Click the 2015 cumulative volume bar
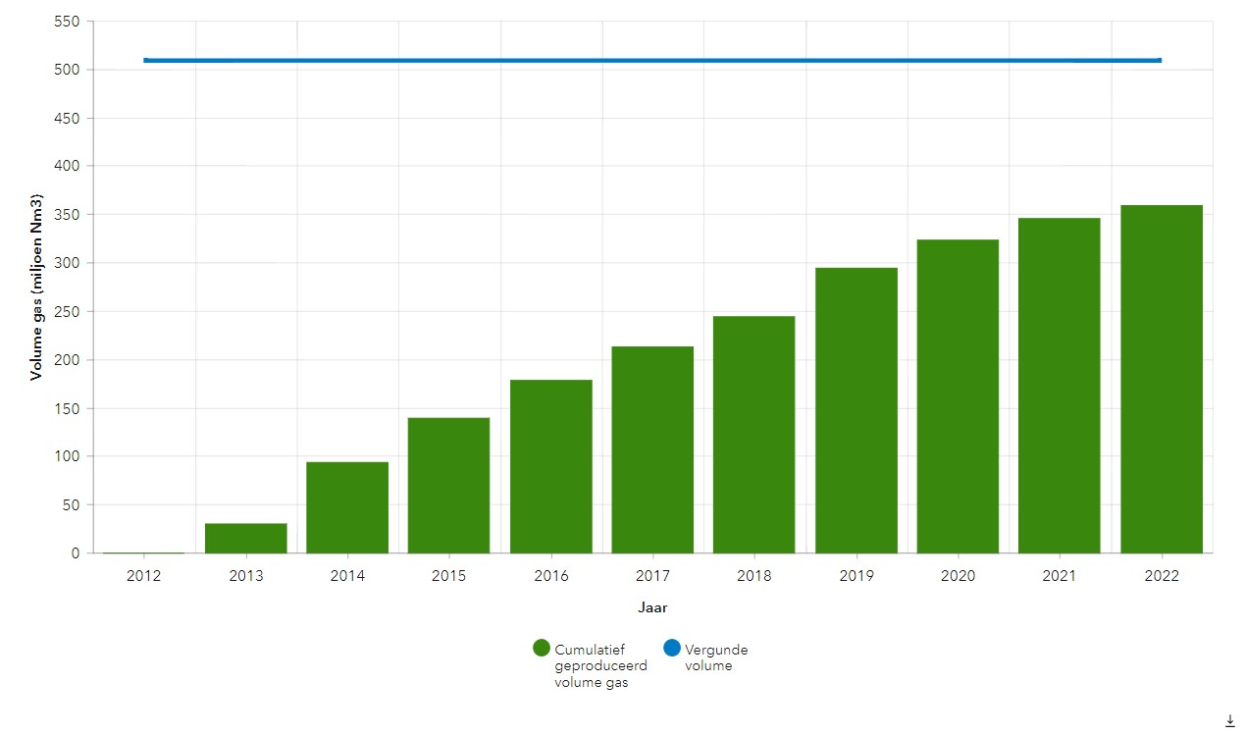 click(449, 485)
